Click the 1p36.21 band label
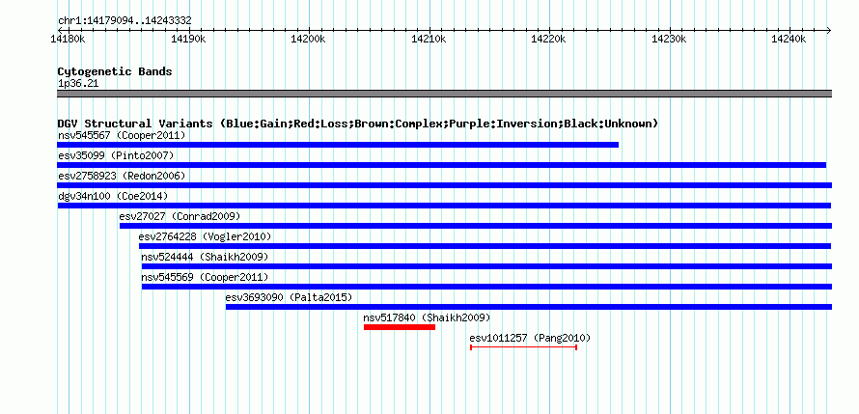Image resolution: width=859 pixels, height=414 pixels. (78, 84)
